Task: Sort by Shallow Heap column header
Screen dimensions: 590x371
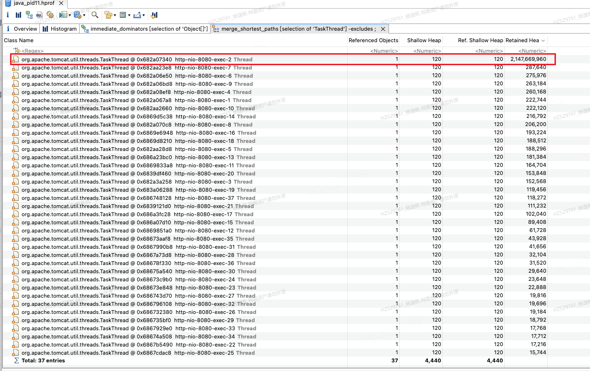Action: point(424,41)
